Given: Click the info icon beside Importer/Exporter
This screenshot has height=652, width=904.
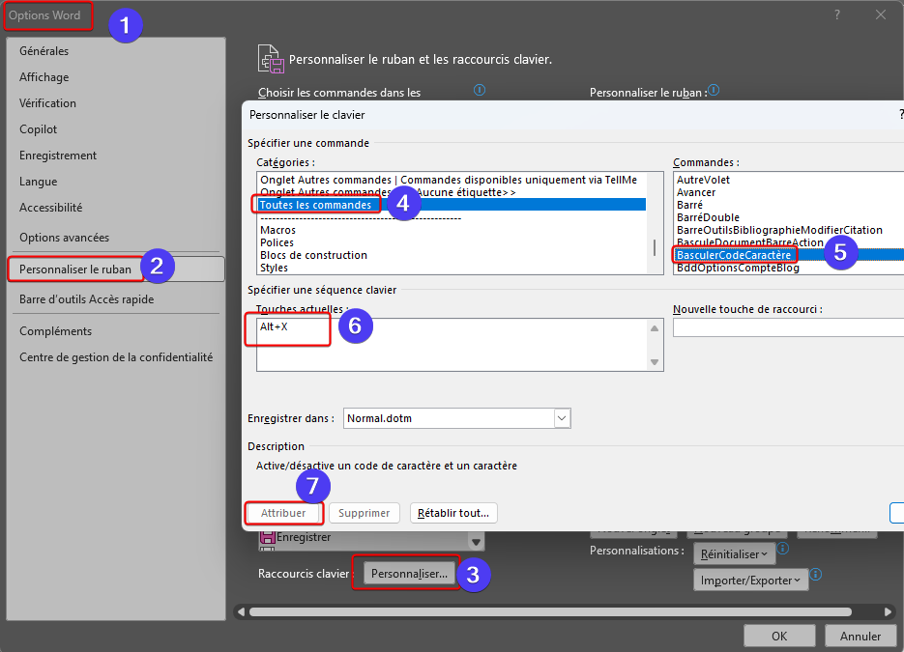Looking at the screenshot, I should [816, 575].
